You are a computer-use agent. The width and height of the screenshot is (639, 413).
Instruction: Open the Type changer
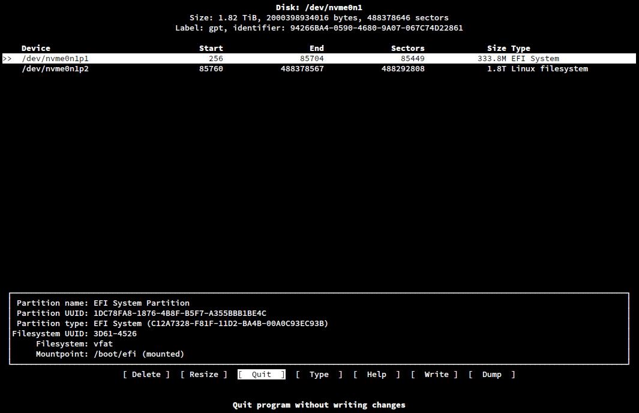click(x=319, y=374)
